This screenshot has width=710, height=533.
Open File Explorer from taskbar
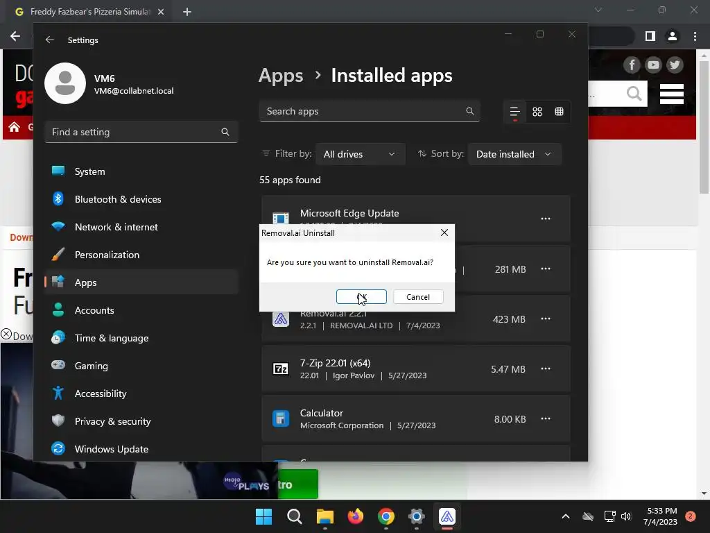point(324,516)
